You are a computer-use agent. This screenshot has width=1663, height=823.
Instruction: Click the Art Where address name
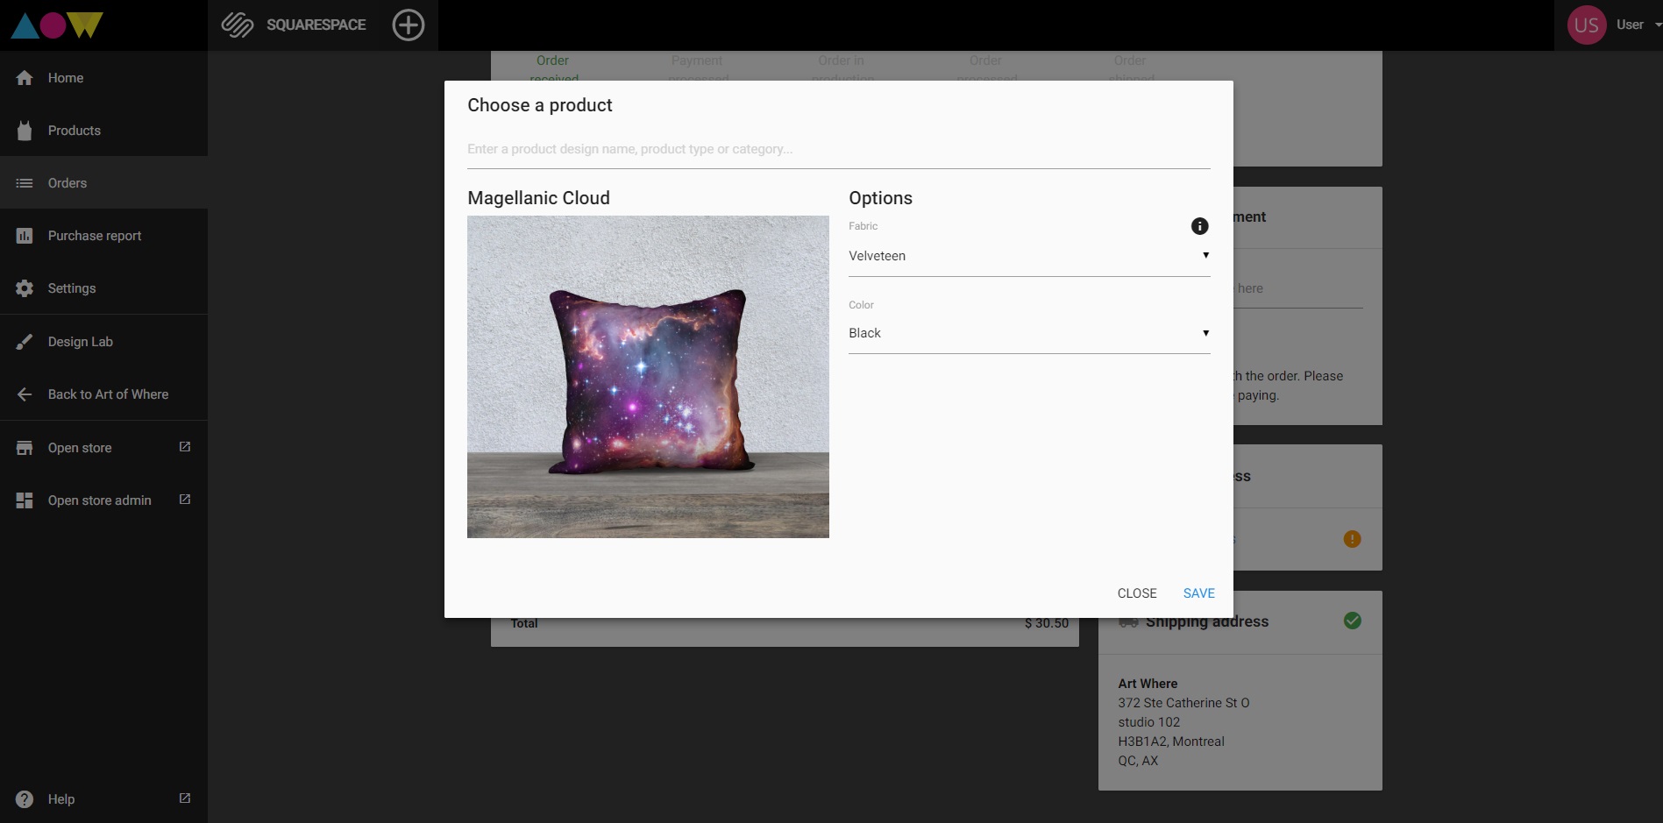pyautogui.click(x=1148, y=684)
